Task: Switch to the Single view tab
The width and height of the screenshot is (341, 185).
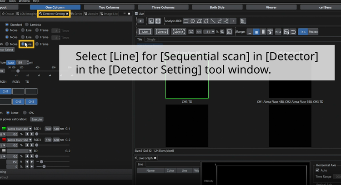Action: click(x=151, y=40)
